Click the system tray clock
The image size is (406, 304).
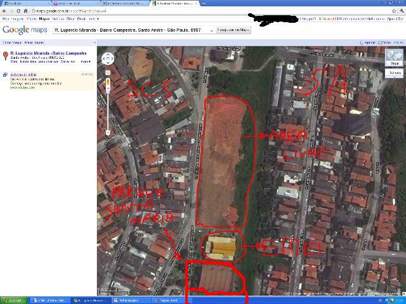click(x=400, y=300)
